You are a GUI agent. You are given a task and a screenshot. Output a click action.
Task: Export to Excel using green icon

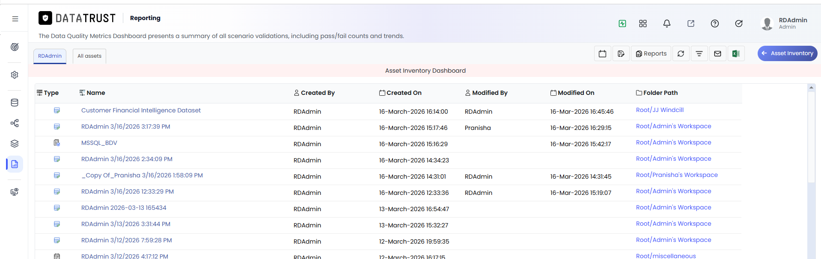pyautogui.click(x=736, y=53)
